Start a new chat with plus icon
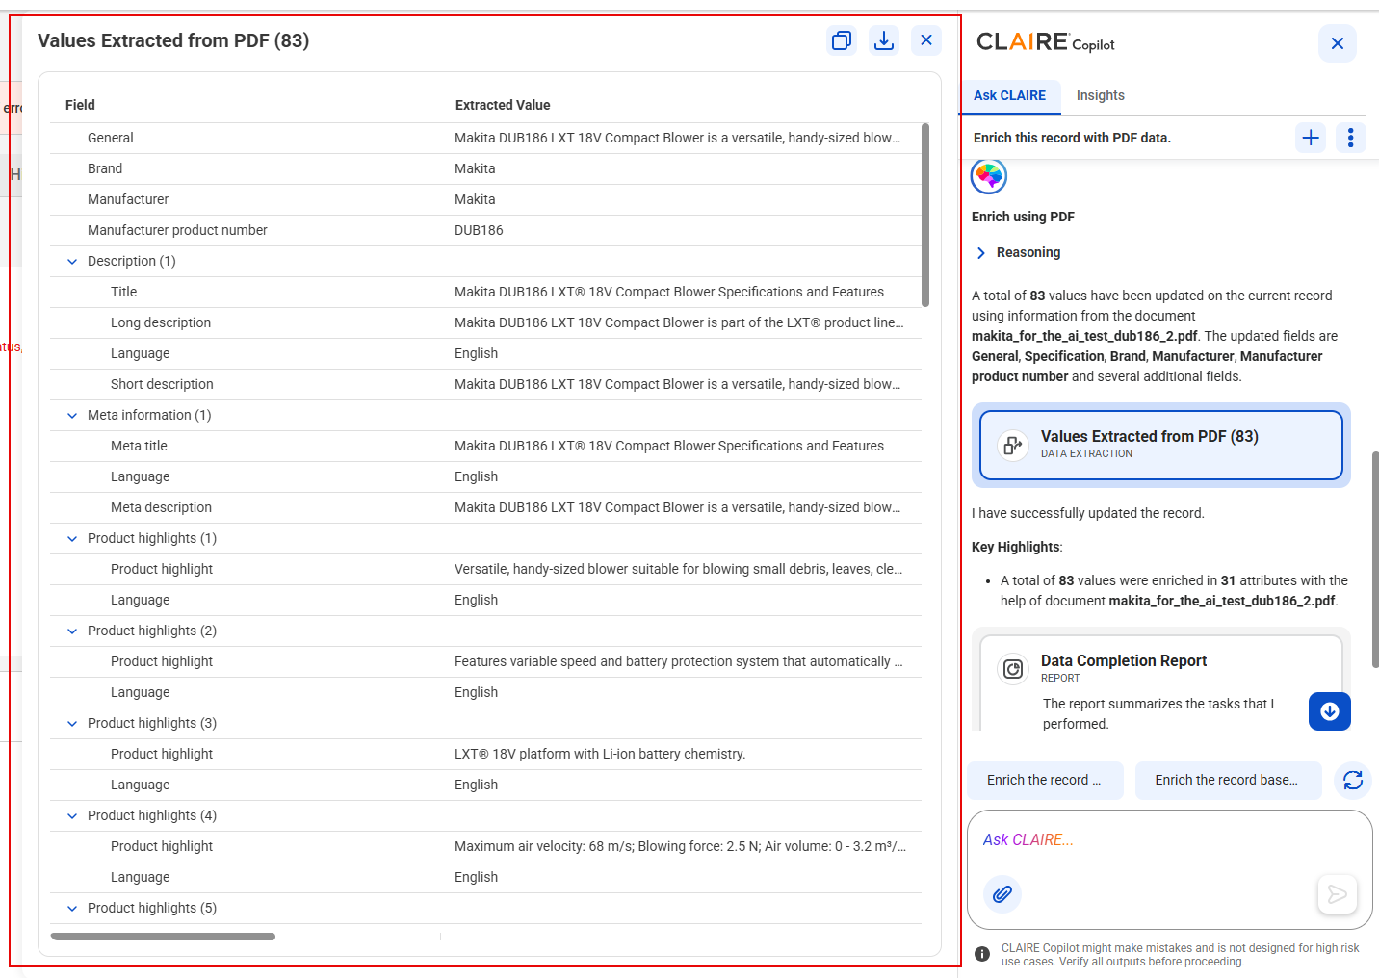 (x=1311, y=138)
